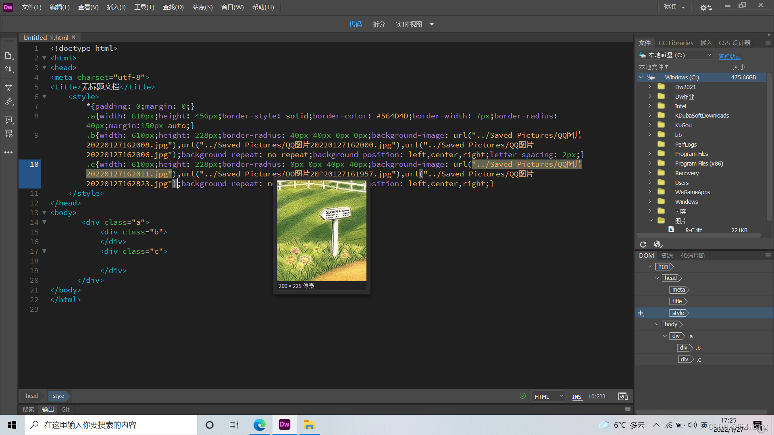Click the real-time preview icon in status bar
The image size is (774, 435).
pos(623,396)
